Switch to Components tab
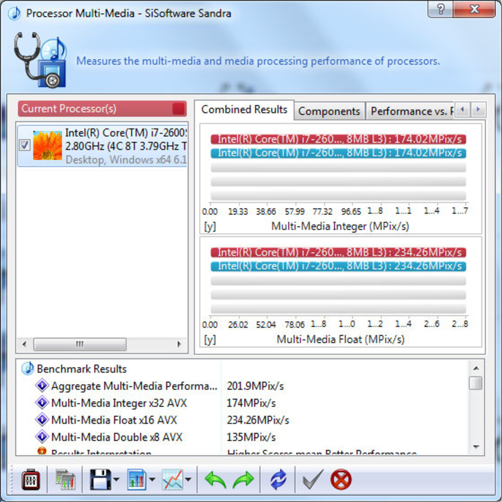The height and width of the screenshot is (502, 502). click(329, 111)
